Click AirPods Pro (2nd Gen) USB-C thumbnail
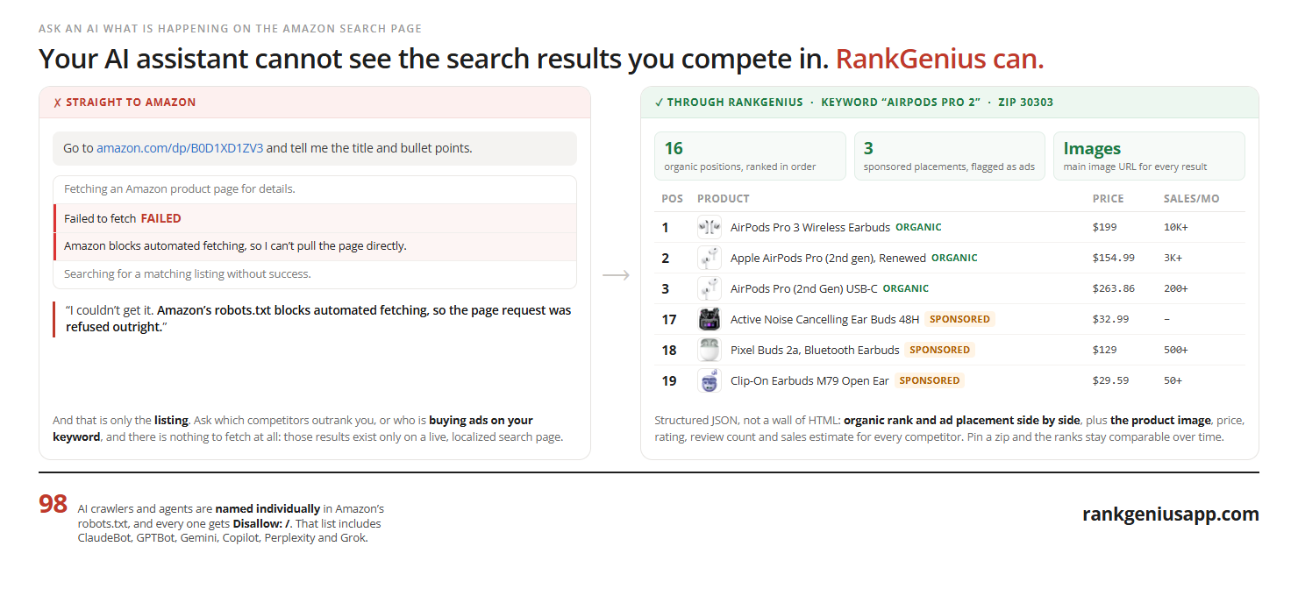1298x596 pixels. pyautogui.click(x=709, y=288)
